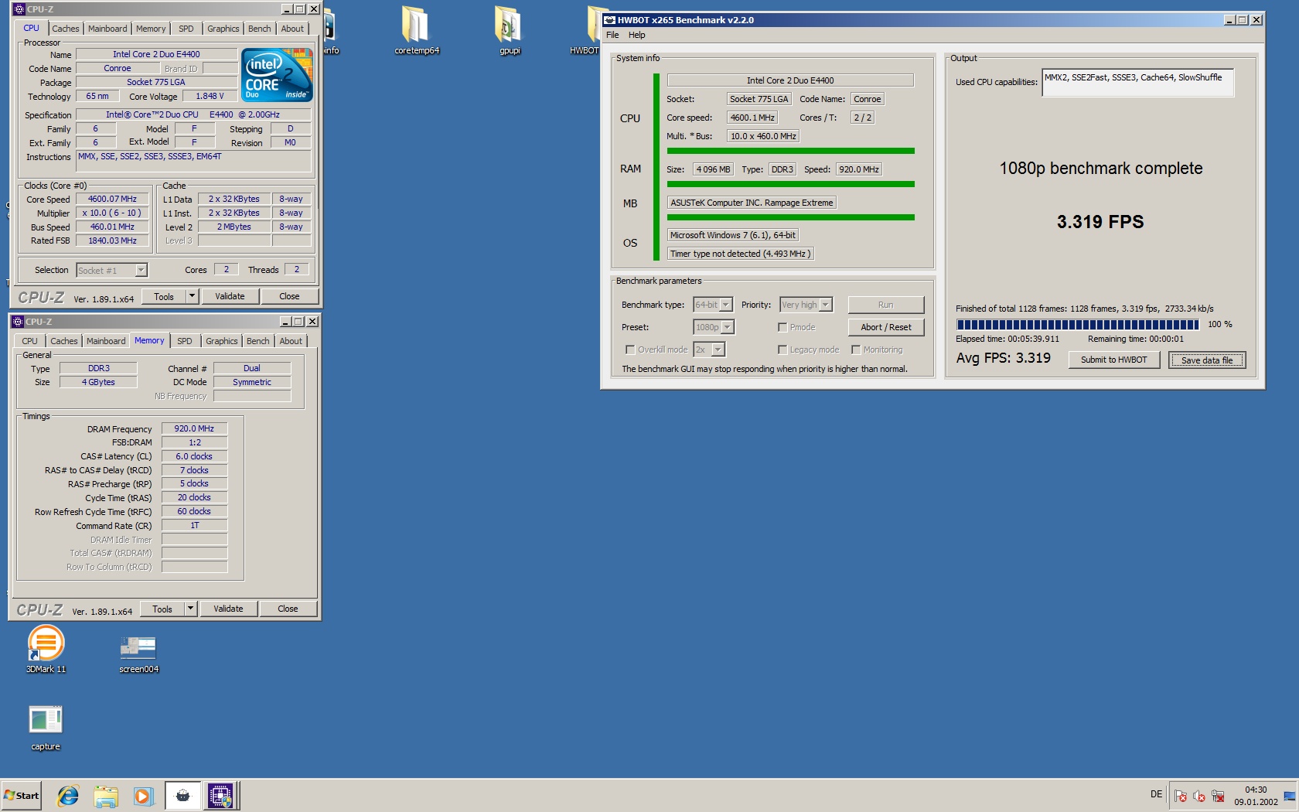Open About tab in lower CPU-Z
Image resolution: width=1299 pixels, height=812 pixels.
pos(291,341)
